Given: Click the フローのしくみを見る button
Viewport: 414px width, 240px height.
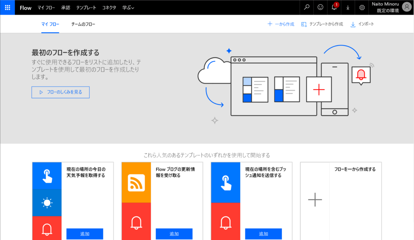Looking at the screenshot, I should pos(60,92).
